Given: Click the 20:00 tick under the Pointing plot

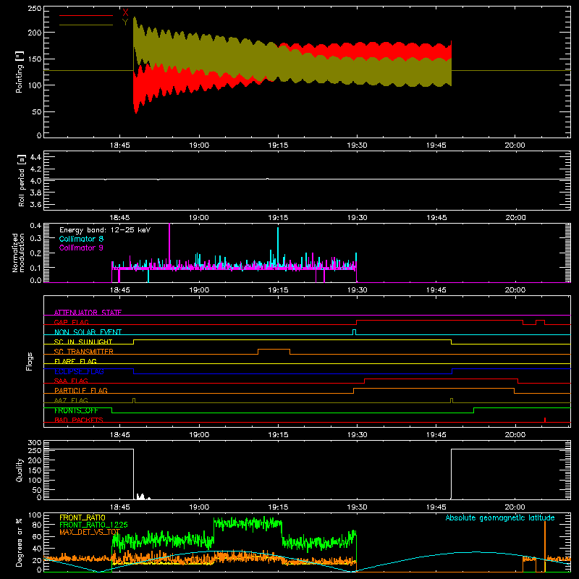Looking at the screenshot, I should pos(515,145).
